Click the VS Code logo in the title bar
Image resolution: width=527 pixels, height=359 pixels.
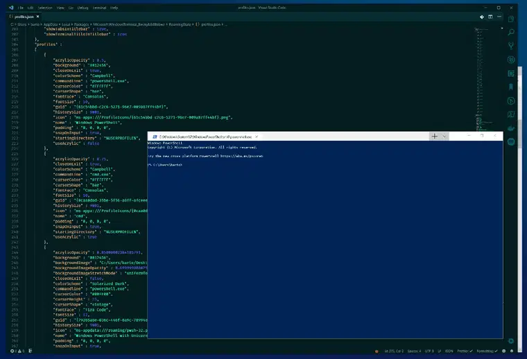[11, 8]
